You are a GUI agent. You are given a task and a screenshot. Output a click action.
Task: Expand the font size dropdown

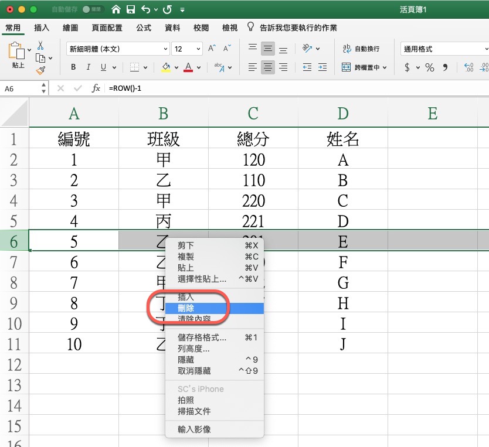click(x=198, y=49)
